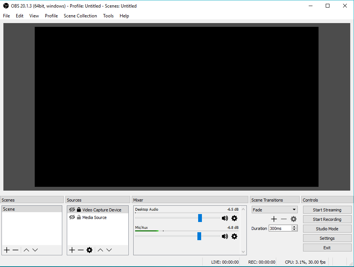
Task: Open Settings from Controls
Action: [x=327, y=238]
